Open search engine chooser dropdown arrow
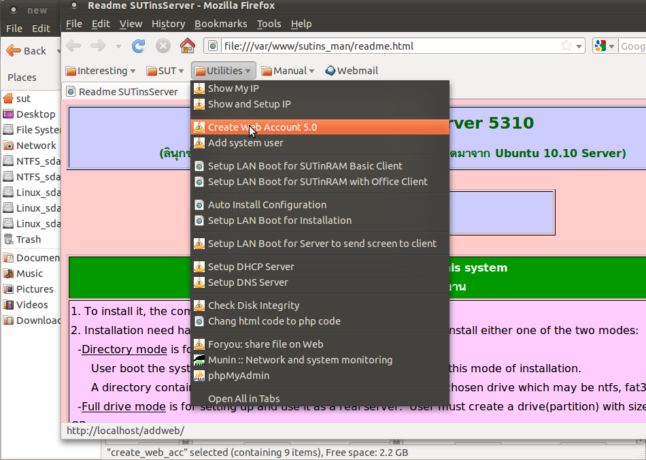646x460 pixels. pyautogui.click(x=611, y=46)
